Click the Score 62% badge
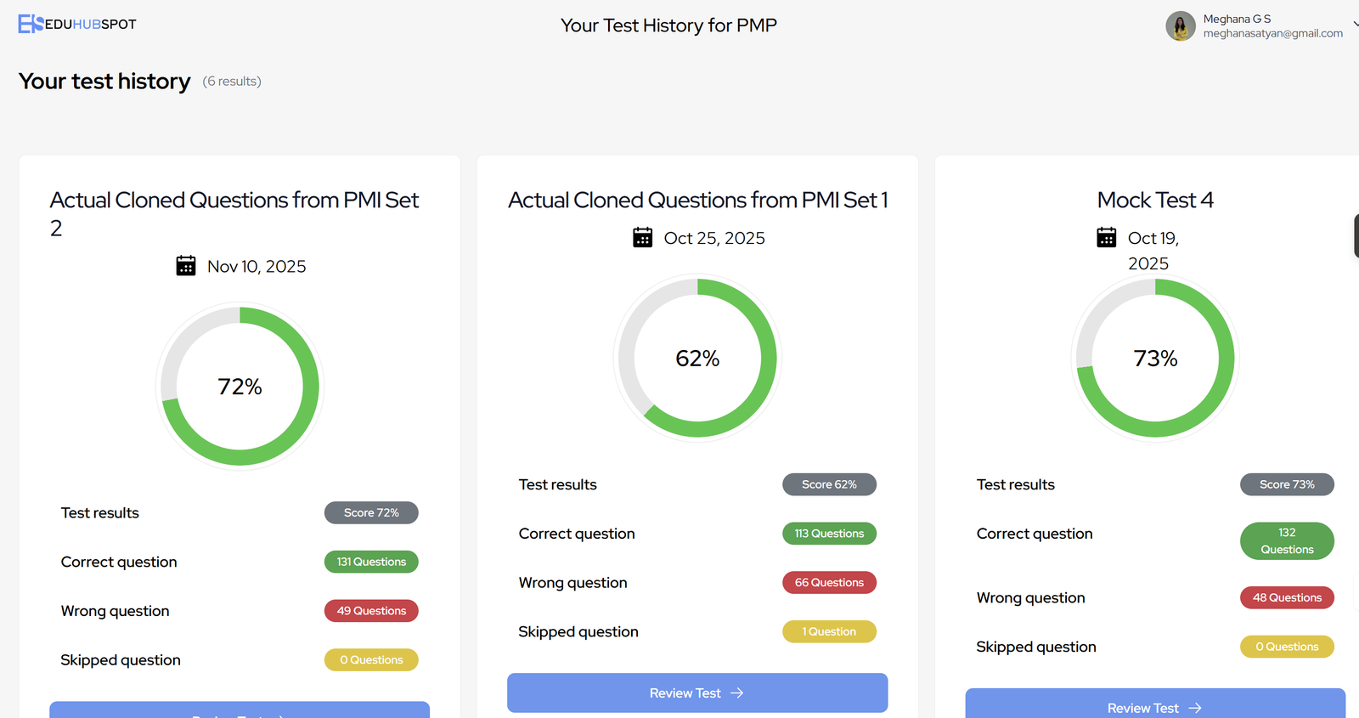 click(829, 484)
